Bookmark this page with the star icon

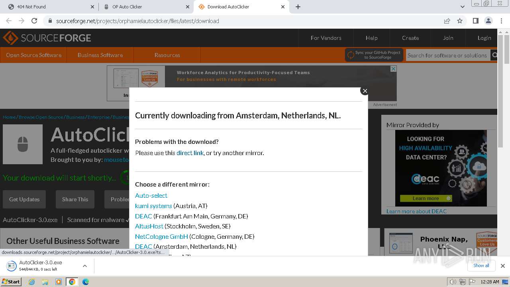click(460, 21)
